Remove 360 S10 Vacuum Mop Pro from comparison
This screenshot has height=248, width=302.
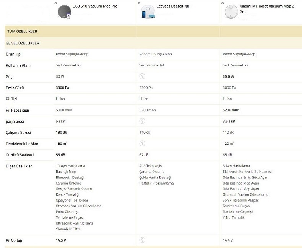(x=56, y=3)
